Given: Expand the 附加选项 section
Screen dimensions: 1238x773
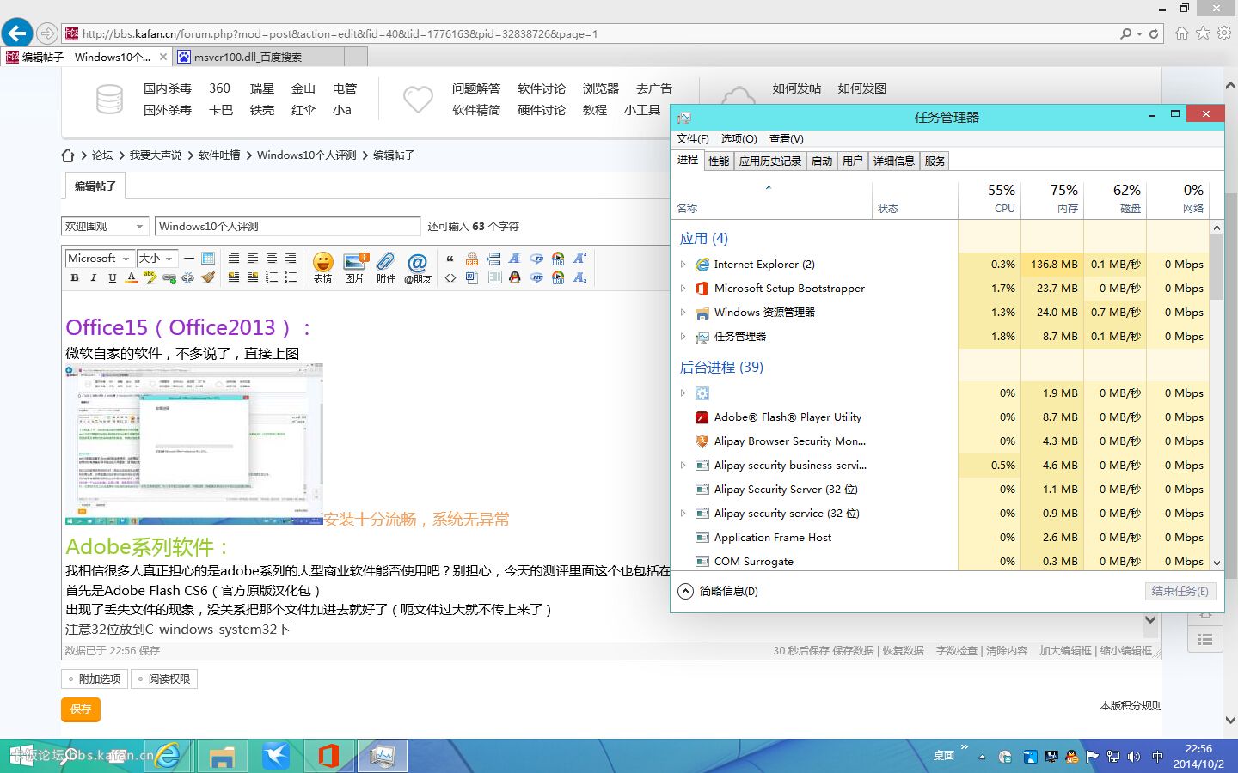Looking at the screenshot, I should pyautogui.click(x=95, y=679).
